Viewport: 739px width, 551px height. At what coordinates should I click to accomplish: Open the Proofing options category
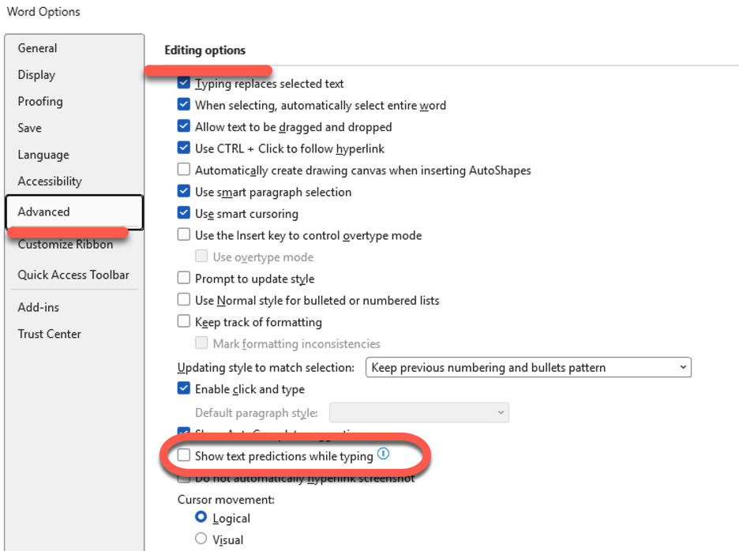click(40, 101)
